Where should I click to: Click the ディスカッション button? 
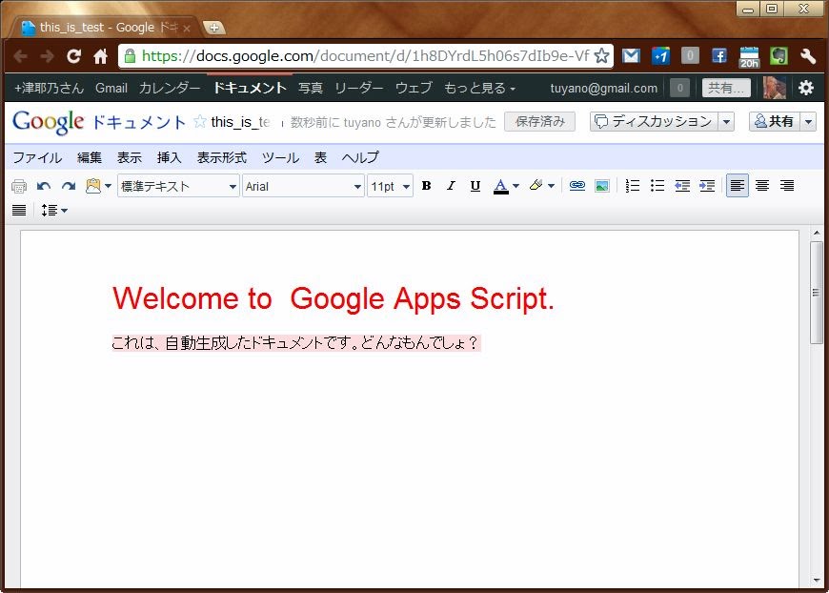click(654, 121)
